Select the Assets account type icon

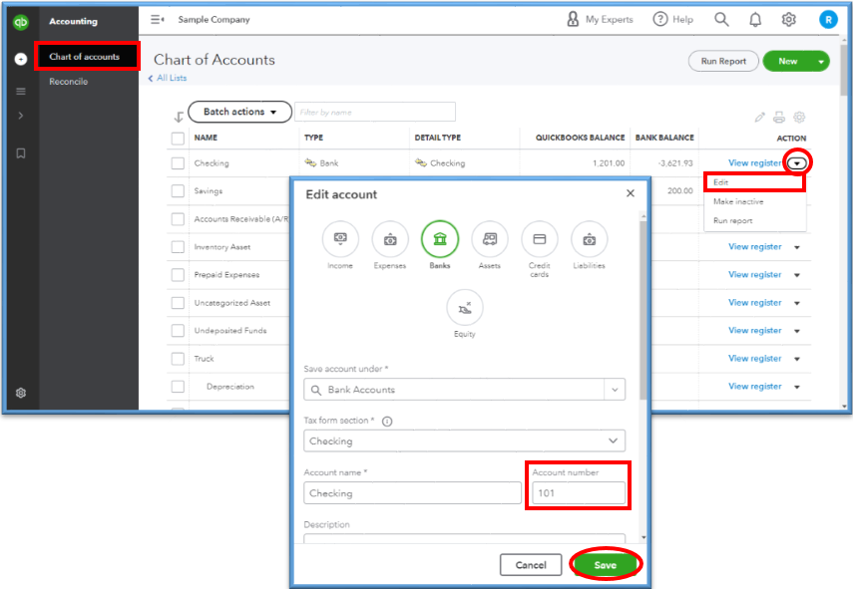490,239
